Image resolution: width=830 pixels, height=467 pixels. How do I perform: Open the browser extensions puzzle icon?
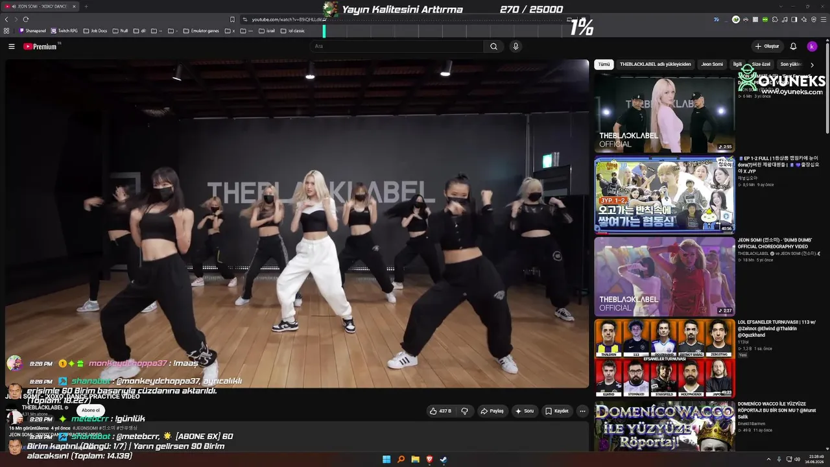pos(775,19)
